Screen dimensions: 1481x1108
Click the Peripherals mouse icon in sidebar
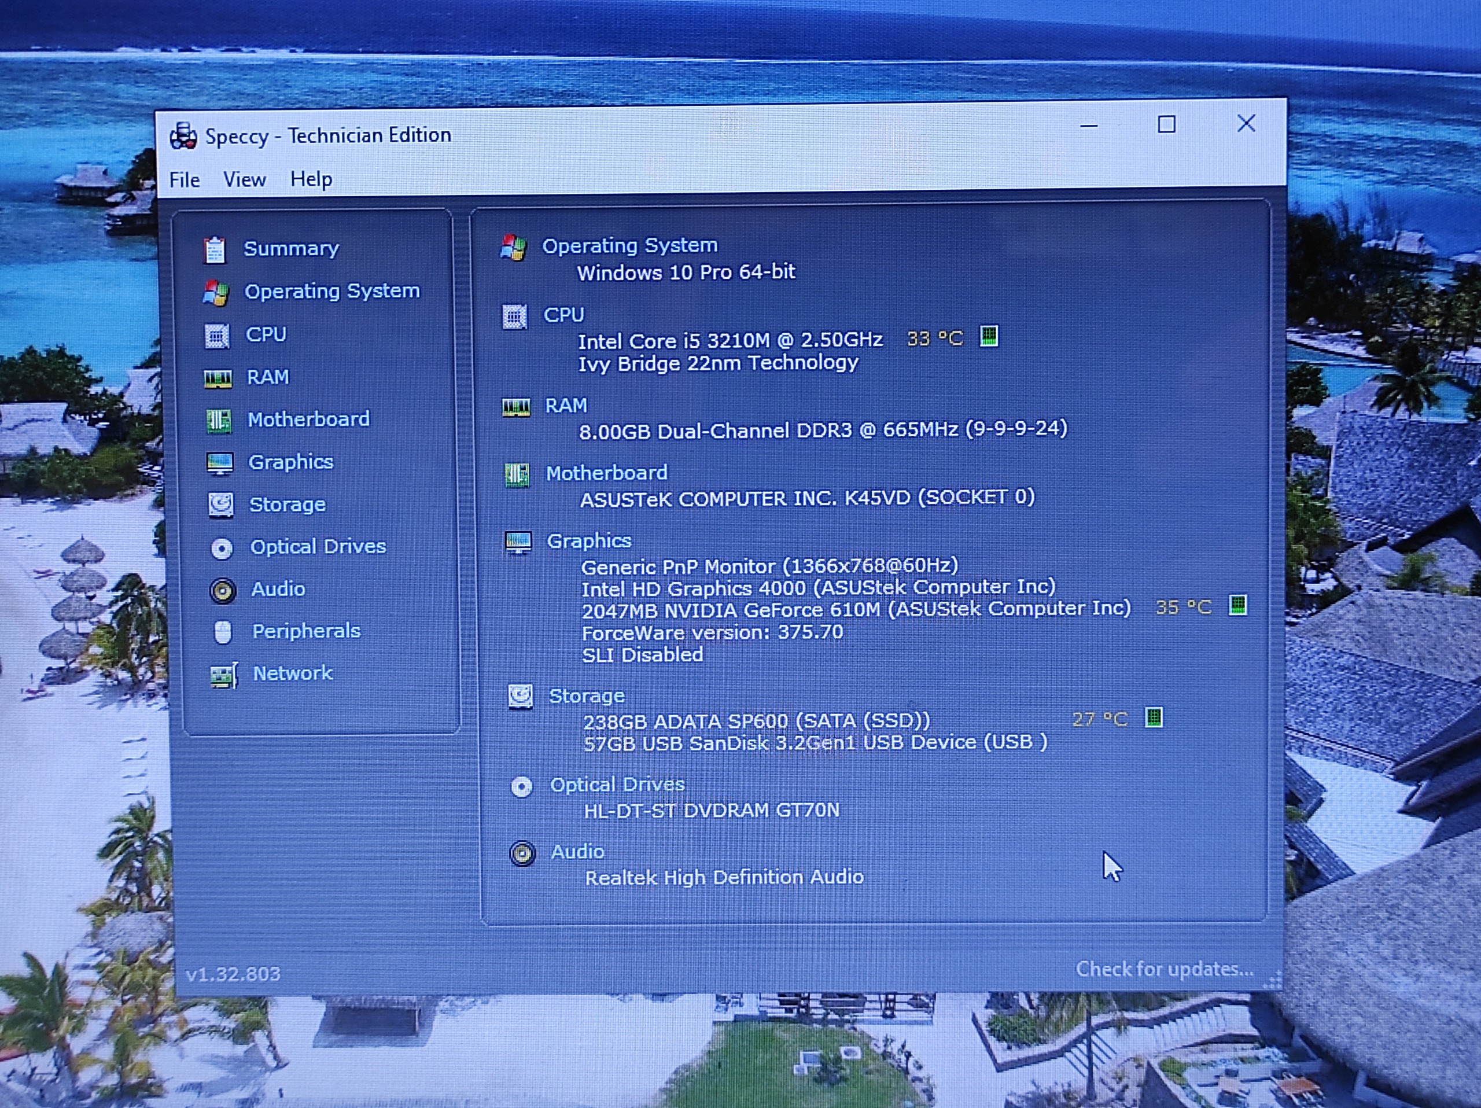pyautogui.click(x=222, y=632)
